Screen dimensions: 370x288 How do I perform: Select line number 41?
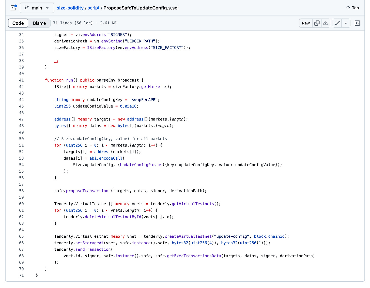[x=21, y=80]
